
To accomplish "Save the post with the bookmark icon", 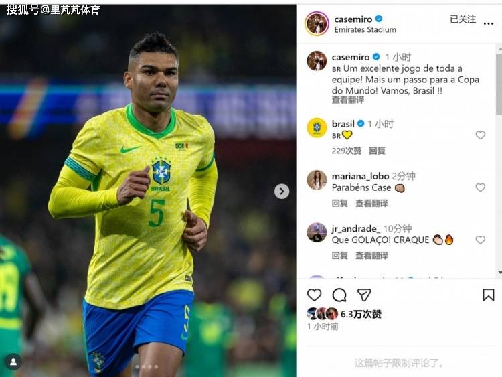I will point(488,295).
